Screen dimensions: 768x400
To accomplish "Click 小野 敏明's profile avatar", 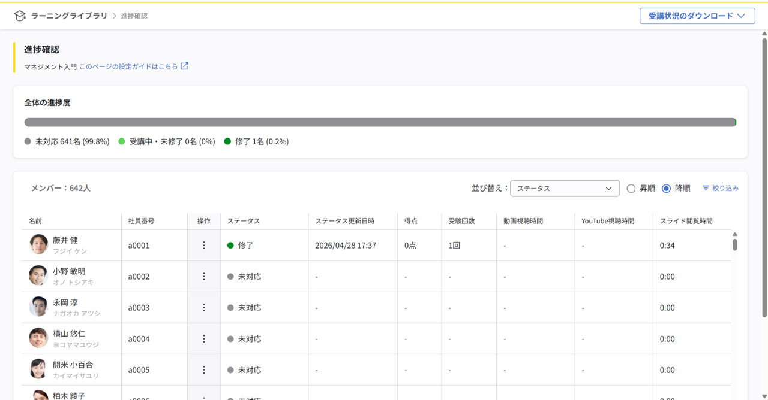I will coord(38,275).
